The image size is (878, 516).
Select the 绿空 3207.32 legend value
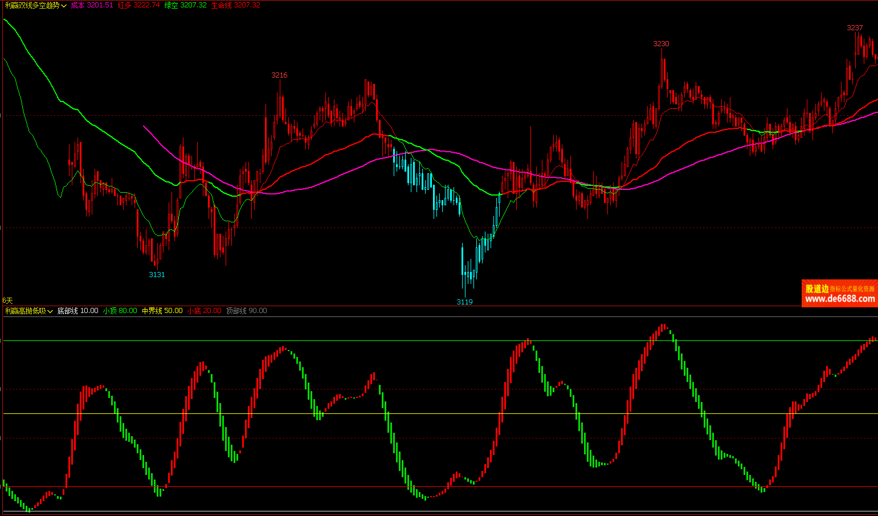[x=185, y=5]
